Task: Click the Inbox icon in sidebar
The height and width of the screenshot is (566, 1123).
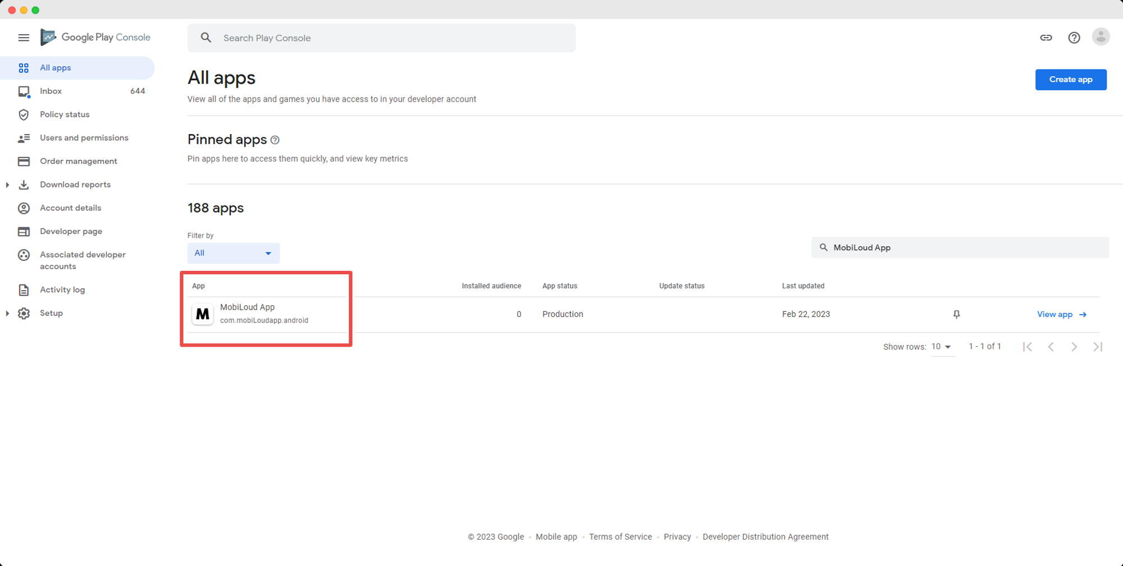Action: point(24,91)
